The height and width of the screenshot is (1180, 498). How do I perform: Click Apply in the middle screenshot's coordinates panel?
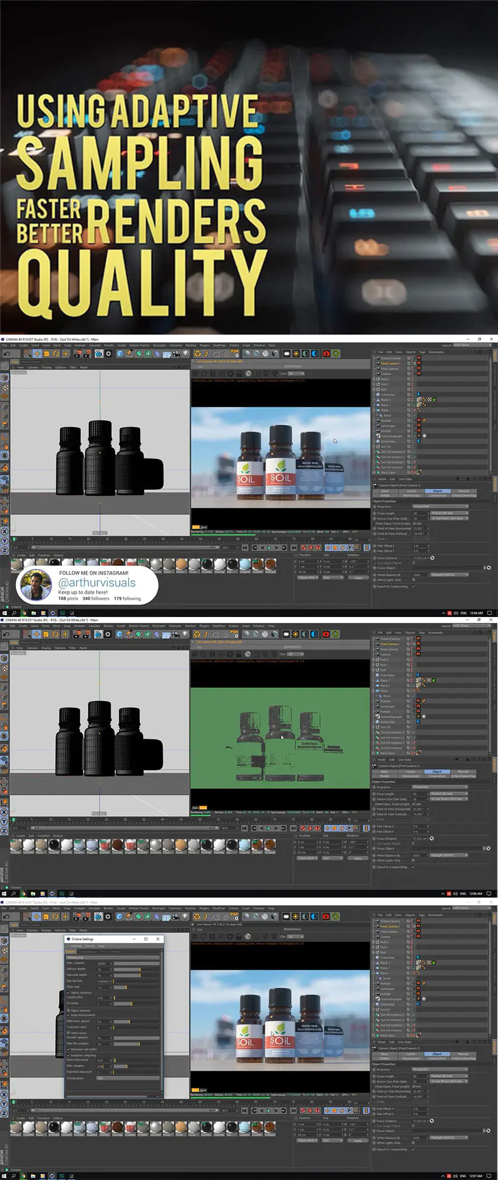click(x=359, y=858)
